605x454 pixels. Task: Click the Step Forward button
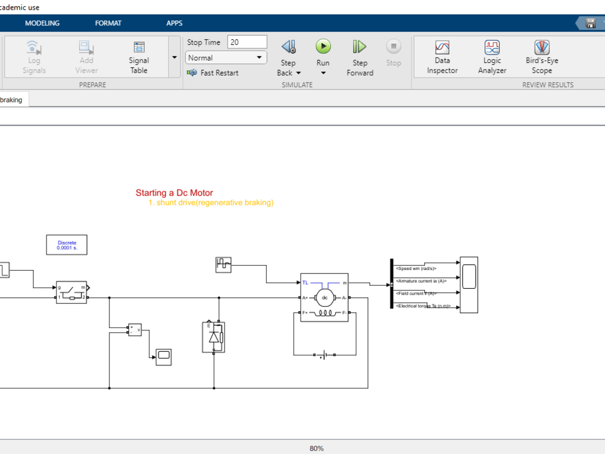[359, 58]
